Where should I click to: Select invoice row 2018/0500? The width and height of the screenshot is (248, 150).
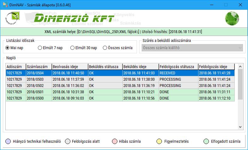tap(120, 98)
